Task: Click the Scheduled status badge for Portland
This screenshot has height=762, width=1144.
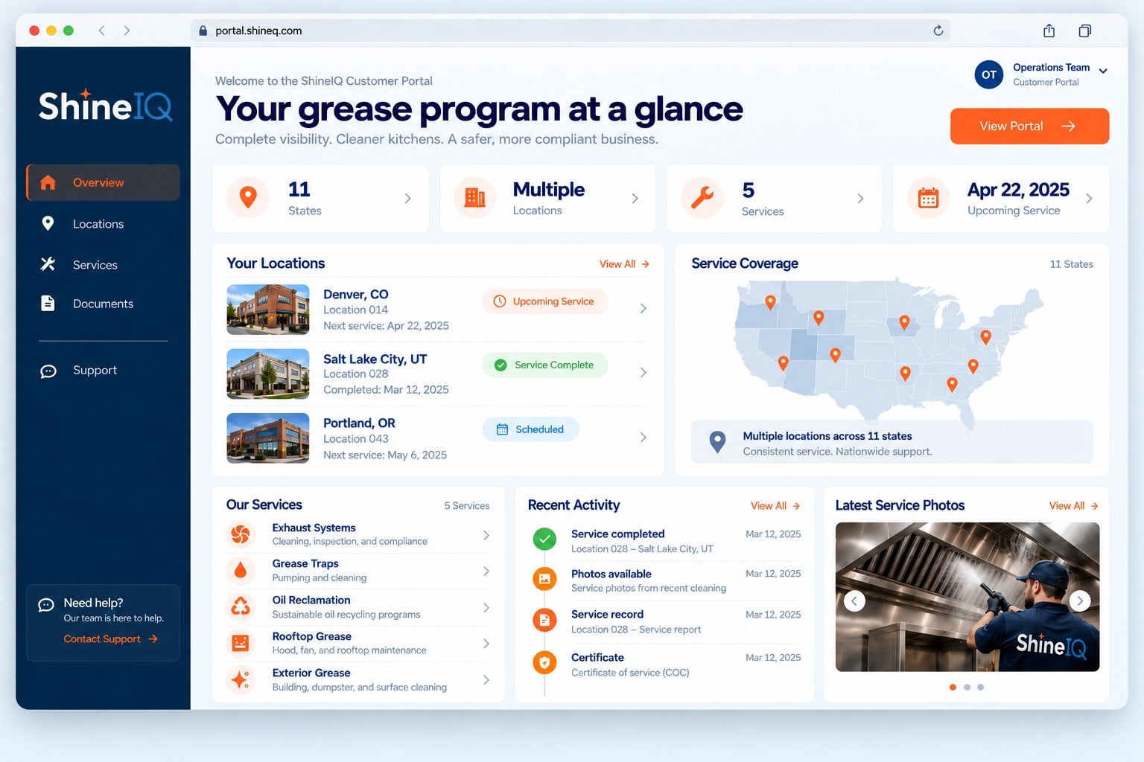Action: [530, 429]
